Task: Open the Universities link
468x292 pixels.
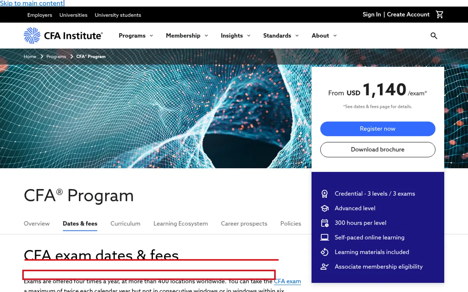Action: [73, 15]
